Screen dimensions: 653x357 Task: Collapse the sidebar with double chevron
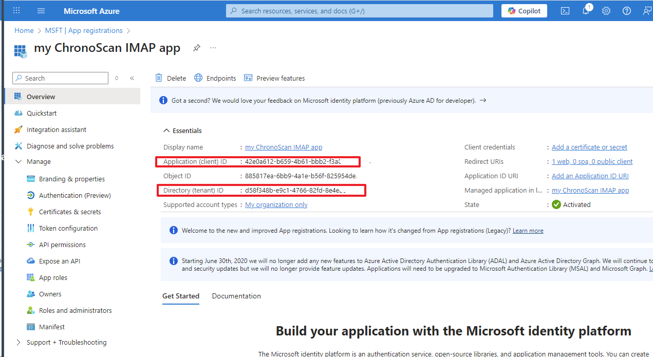click(132, 78)
